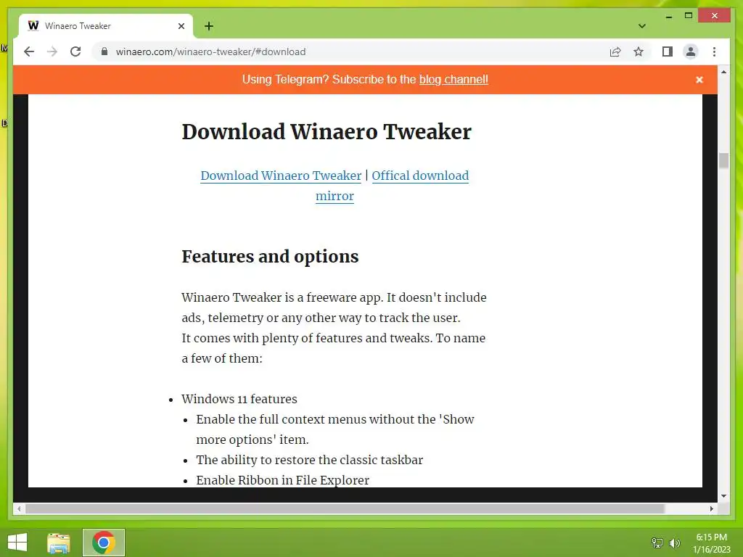Open the network tray icon

coord(657,542)
